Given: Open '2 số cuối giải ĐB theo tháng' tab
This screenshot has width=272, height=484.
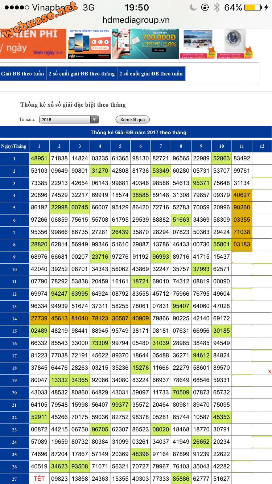Looking at the screenshot, I should click(82, 74).
